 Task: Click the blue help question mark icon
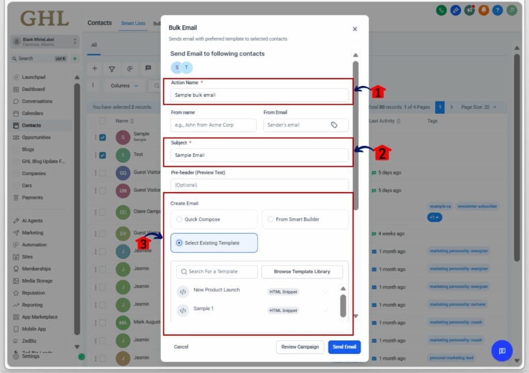(497, 10)
